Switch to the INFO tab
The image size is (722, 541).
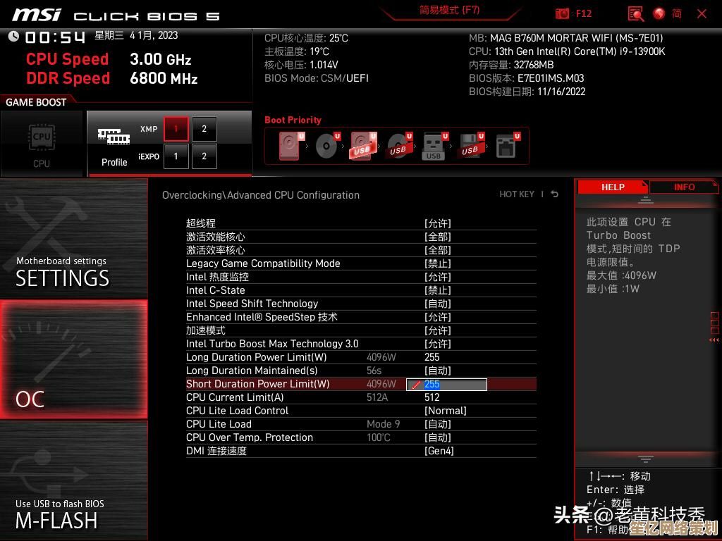tap(684, 187)
